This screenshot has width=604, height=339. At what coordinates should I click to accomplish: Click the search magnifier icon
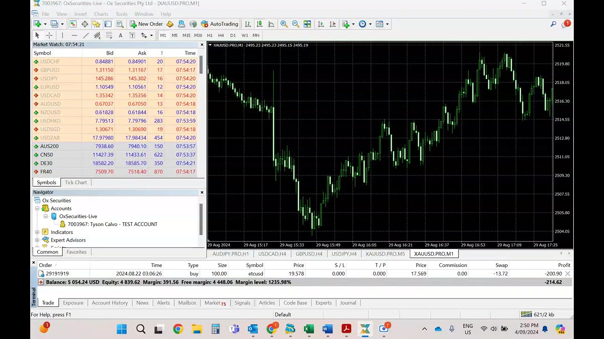(553, 24)
